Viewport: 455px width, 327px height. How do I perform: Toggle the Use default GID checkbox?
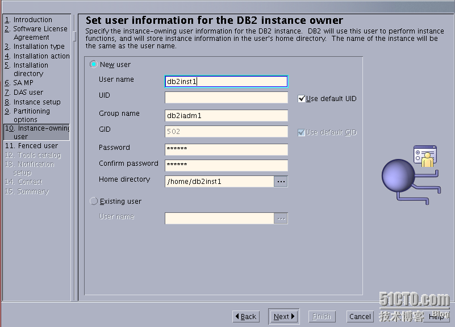(x=302, y=132)
